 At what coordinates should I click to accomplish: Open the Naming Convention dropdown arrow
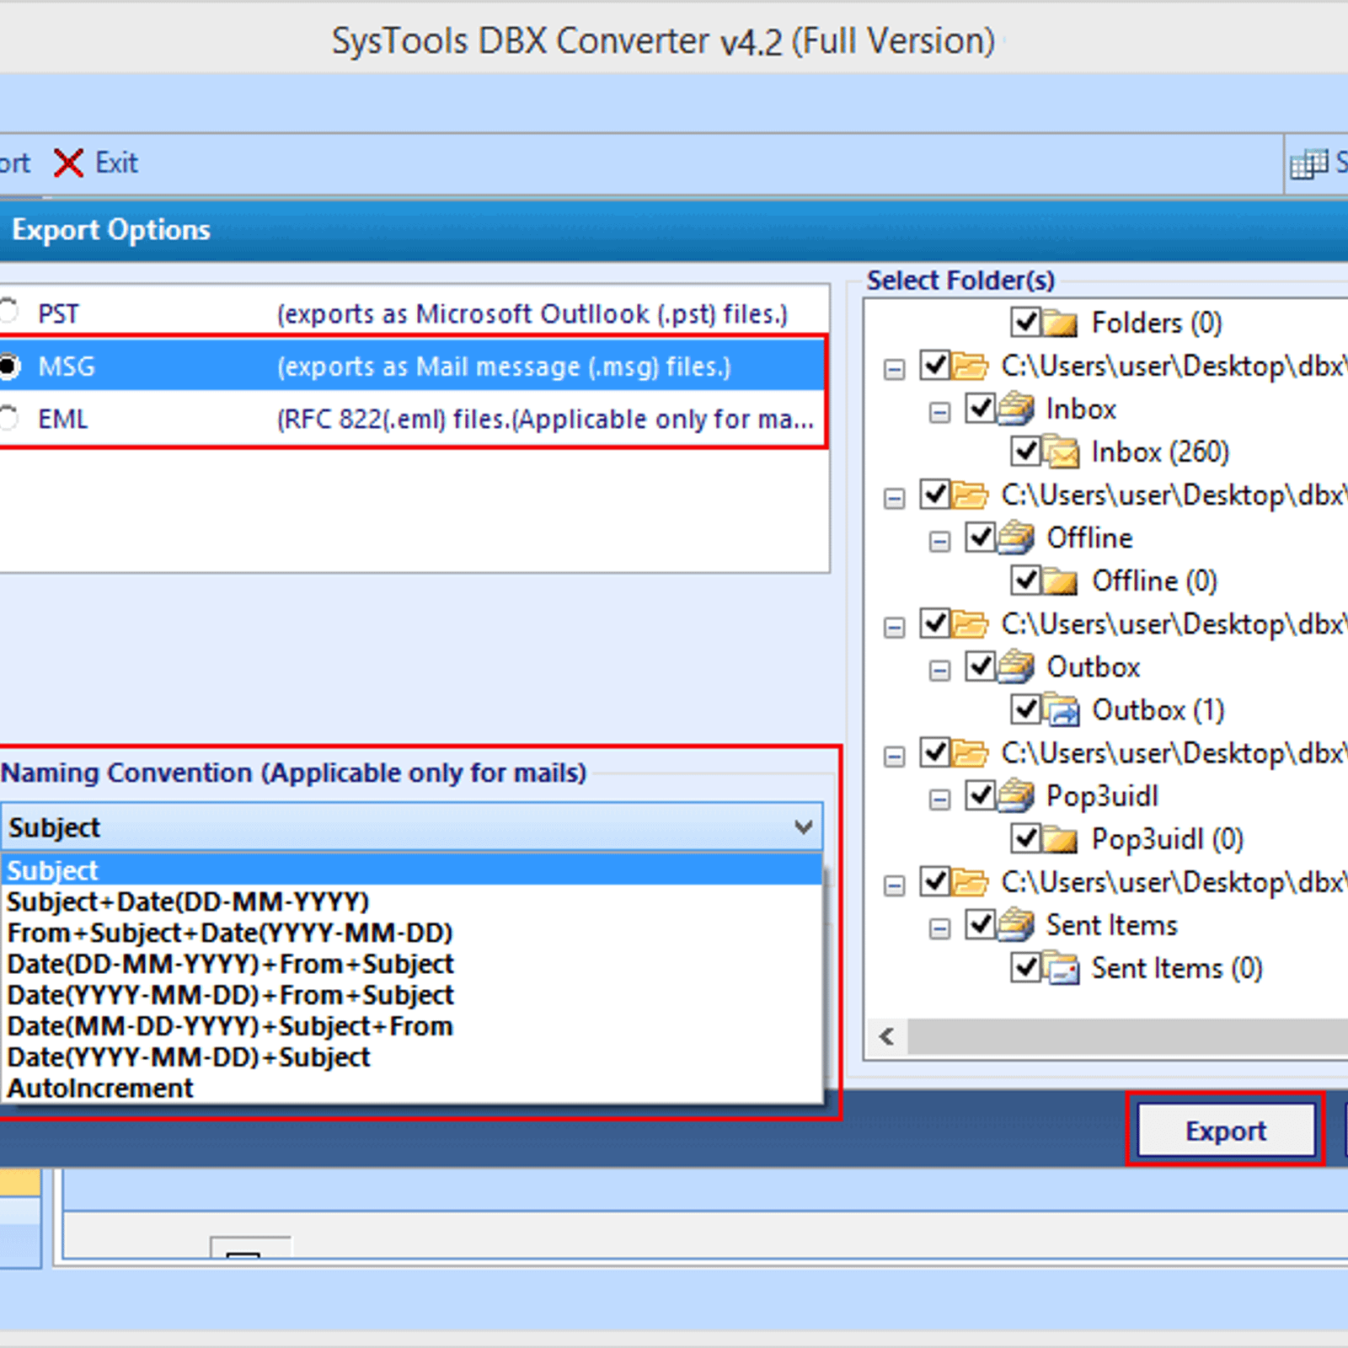click(803, 827)
